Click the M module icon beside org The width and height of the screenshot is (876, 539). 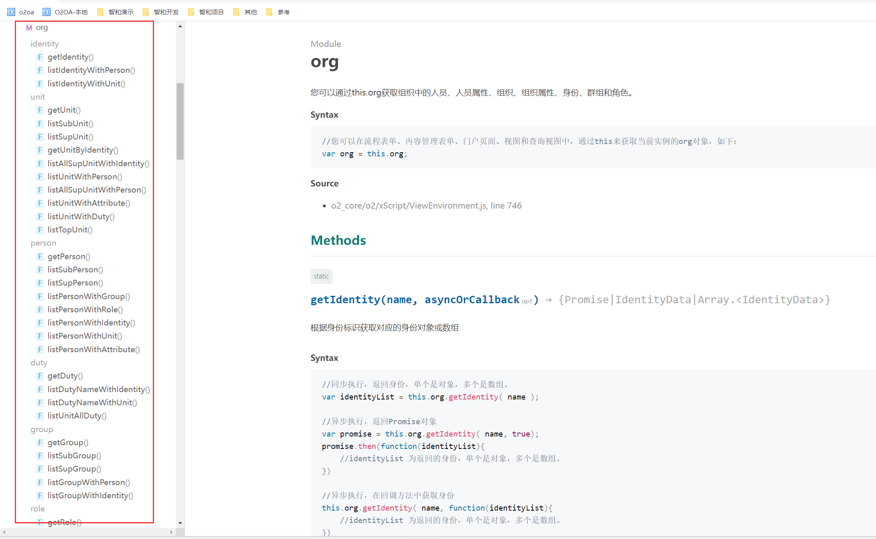(29, 28)
